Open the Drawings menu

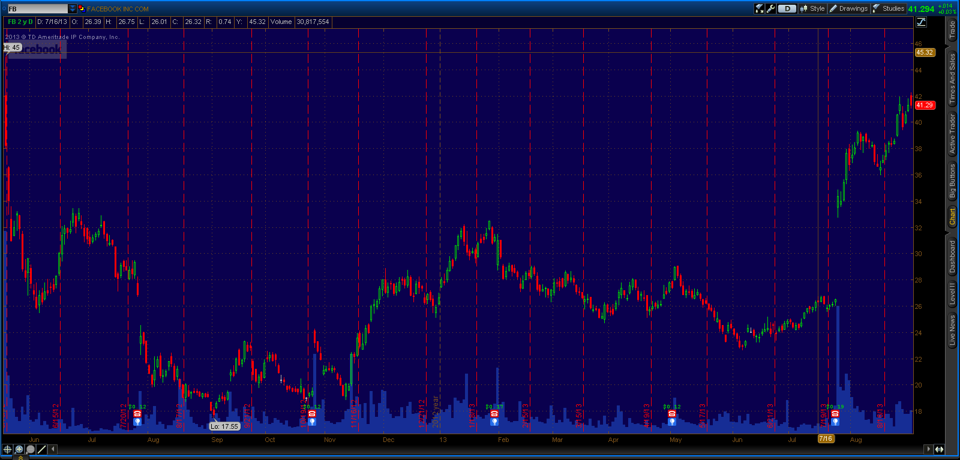[x=848, y=8]
